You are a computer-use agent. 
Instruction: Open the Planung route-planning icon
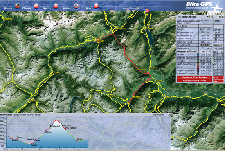click(x=36, y=6)
